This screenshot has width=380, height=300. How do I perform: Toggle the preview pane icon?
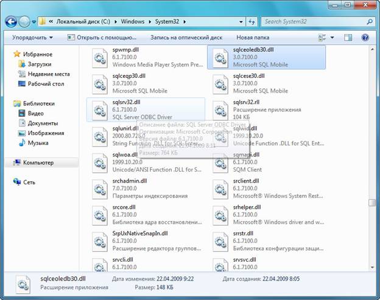(x=348, y=38)
